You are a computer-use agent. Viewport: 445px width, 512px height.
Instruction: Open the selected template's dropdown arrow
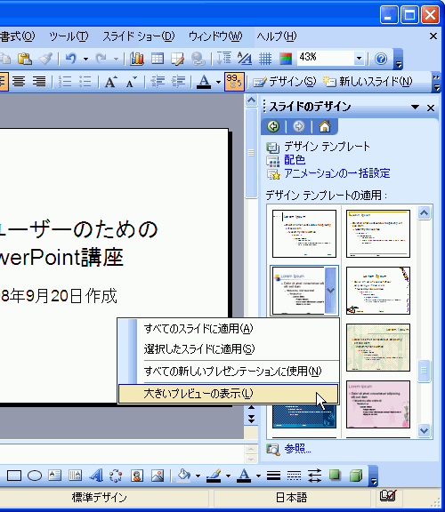pos(331,291)
